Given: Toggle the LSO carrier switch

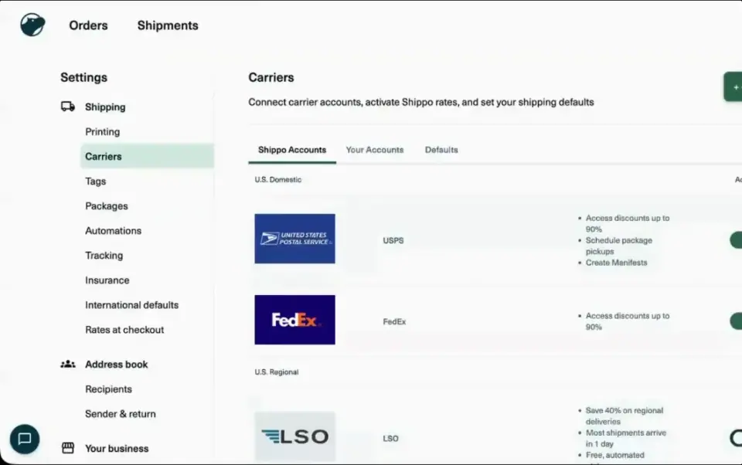Looking at the screenshot, I should [x=736, y=438].
